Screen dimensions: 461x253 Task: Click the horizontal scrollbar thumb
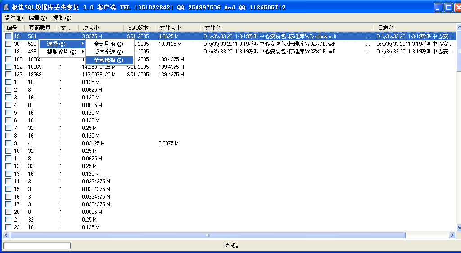tap(208, 235)
